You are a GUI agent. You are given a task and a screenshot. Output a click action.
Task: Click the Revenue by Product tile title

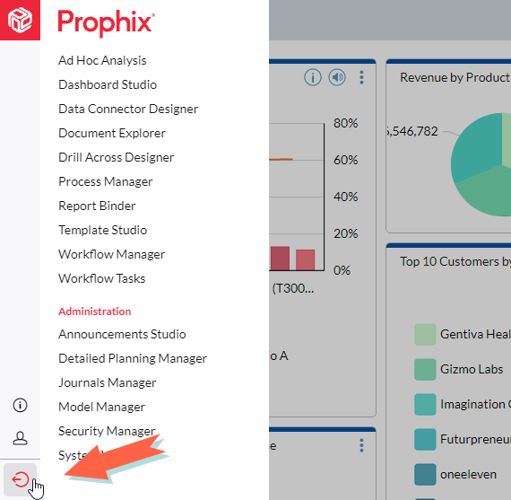click(455, 78)
